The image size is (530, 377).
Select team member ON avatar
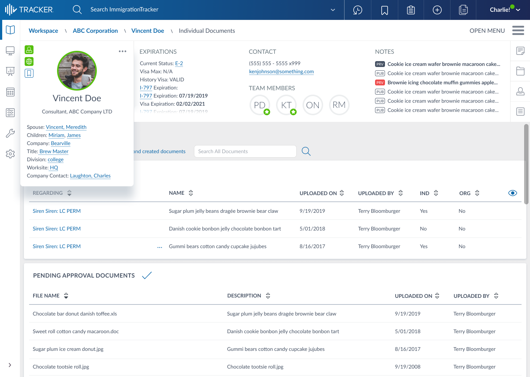313,105
